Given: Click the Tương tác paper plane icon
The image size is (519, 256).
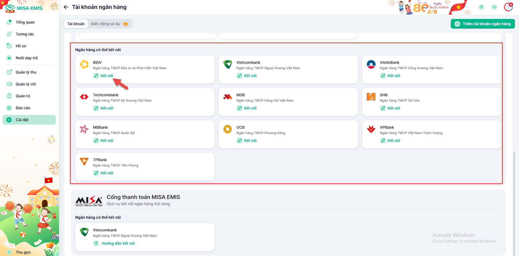Looking at the screenshot, I should pyautogui.click(x=9, y=34).
